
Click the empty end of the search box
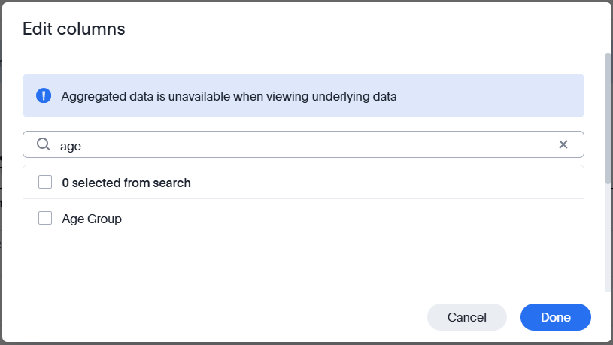point(451,145)
